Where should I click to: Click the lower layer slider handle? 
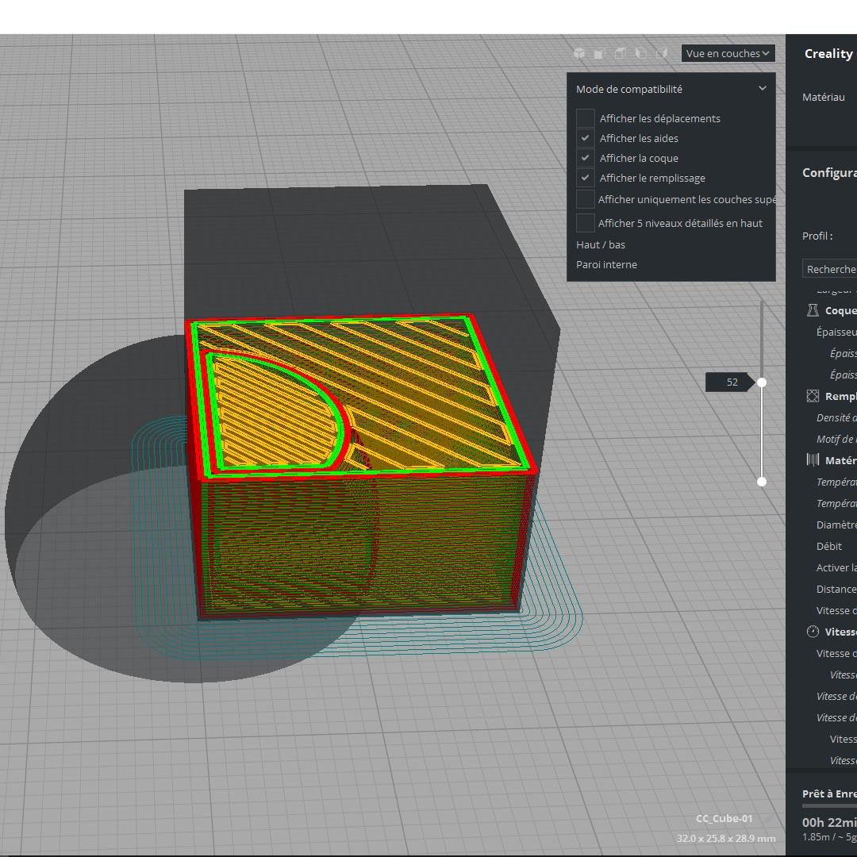tap(761, 482)
